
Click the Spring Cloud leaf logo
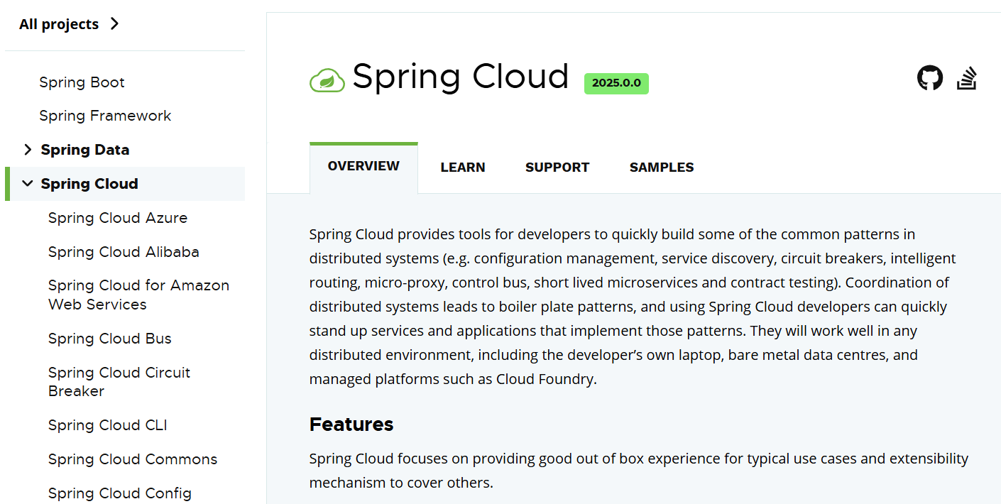coord(327,80)
